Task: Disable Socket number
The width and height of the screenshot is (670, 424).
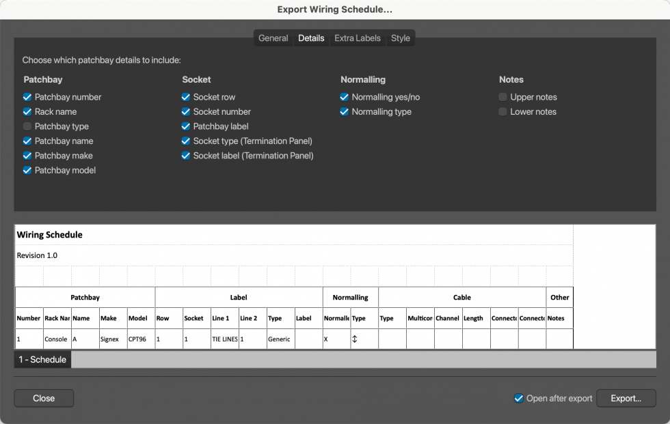Action: [185, 111]
